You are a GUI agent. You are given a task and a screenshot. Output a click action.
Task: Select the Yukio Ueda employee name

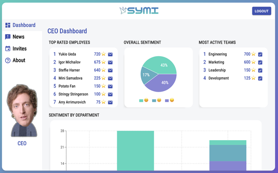click(67, 54)
